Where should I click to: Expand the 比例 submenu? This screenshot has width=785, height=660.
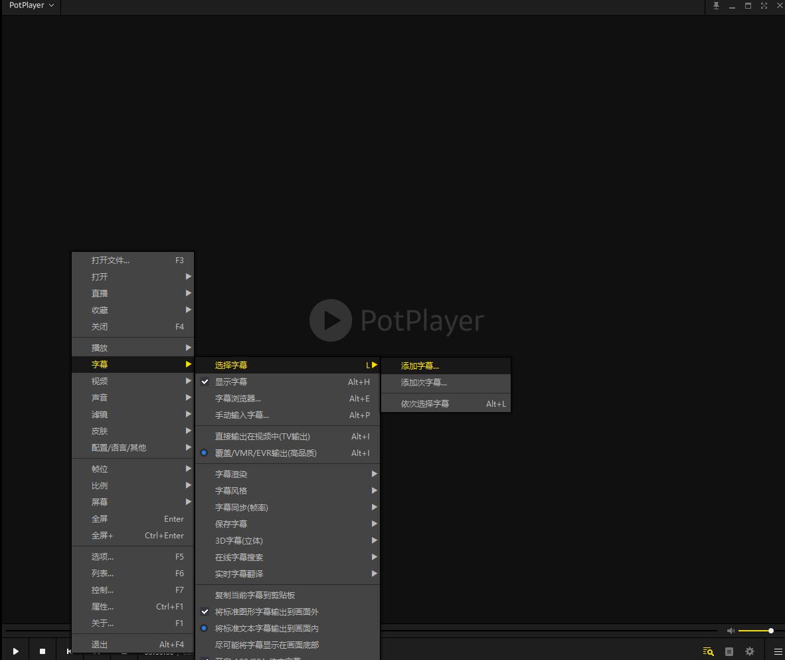click(133, 486)
